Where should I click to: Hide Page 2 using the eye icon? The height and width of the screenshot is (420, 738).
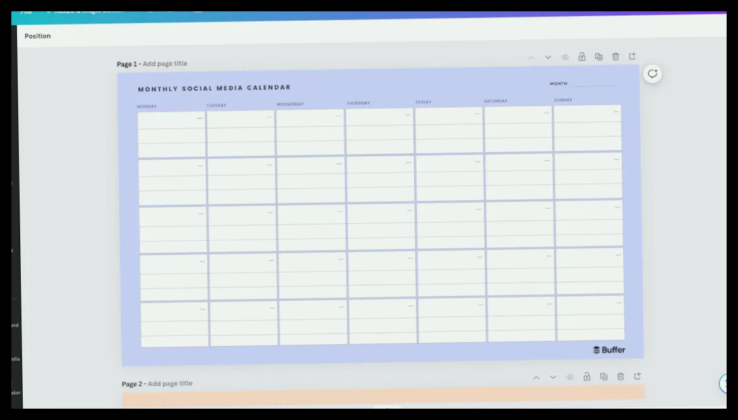point(570,377)
